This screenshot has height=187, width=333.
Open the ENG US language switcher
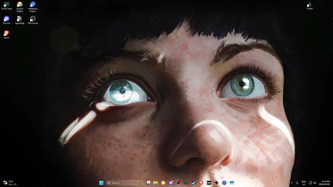coord(304,183)
